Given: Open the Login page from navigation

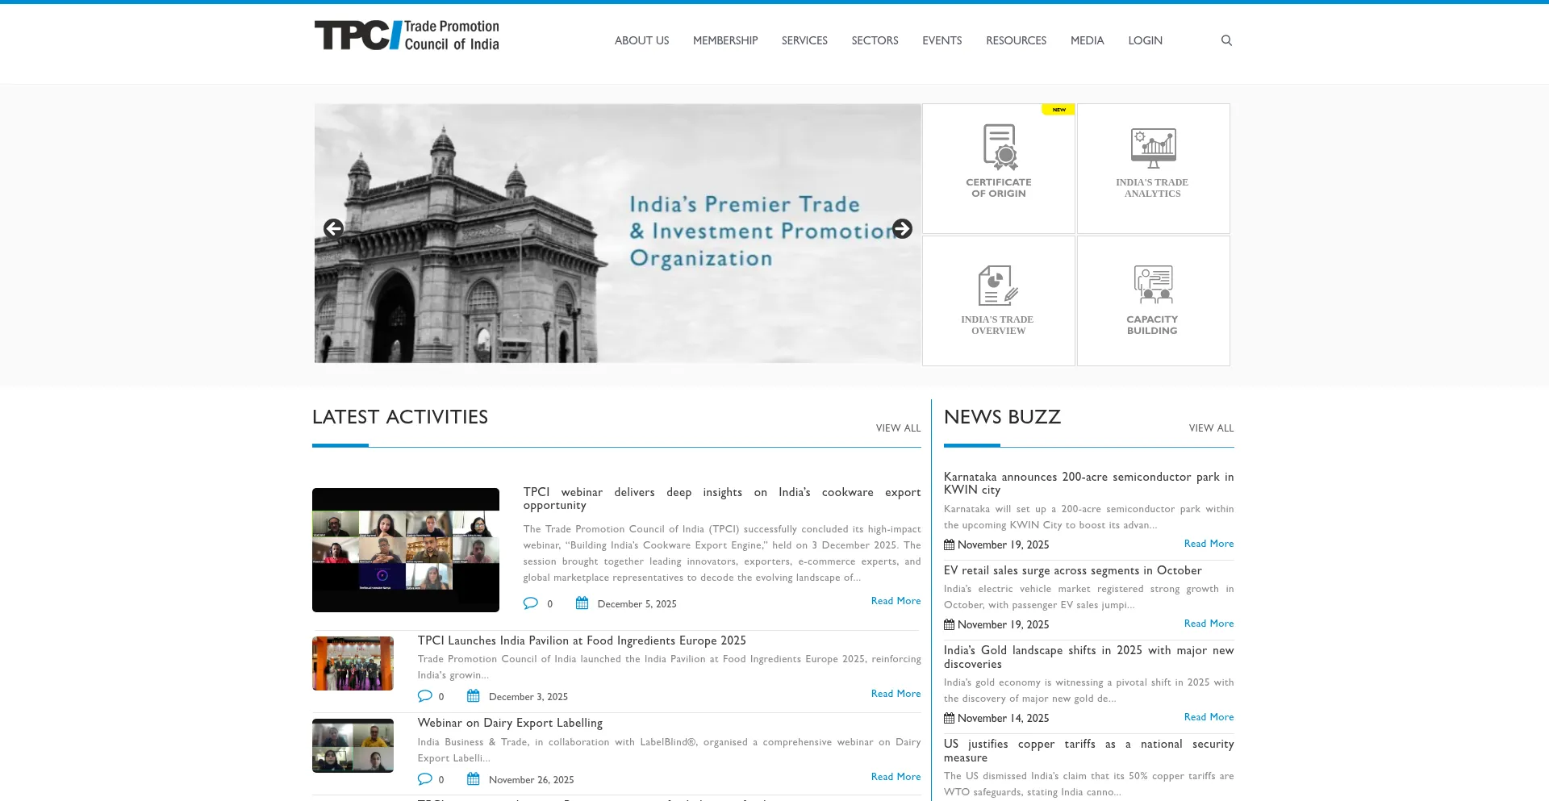Looking at the screenshot, I should (1145, 40).
